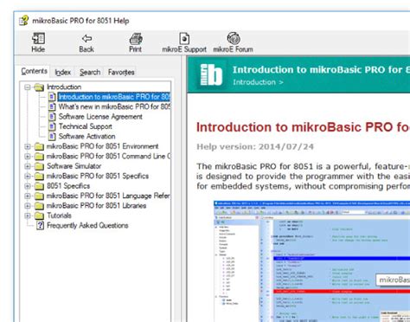This screenshot has height=322, width=410.
Task: Click folder icon of Software Simulator
Action: click(39, 166)
